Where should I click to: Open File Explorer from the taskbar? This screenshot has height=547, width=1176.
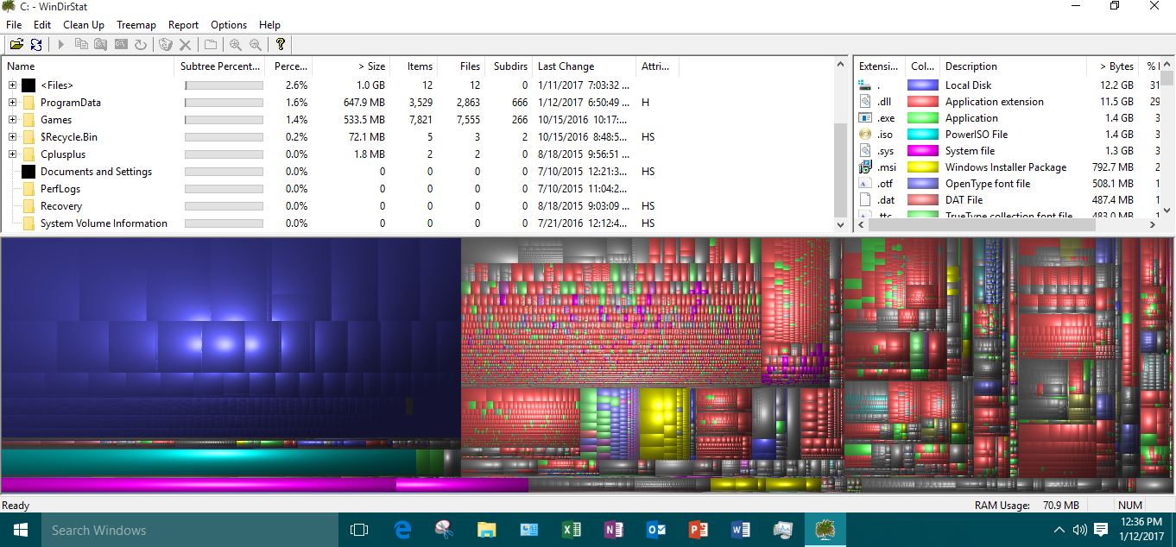point(487,530)
